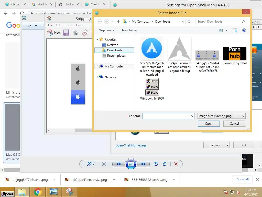262x197 pixels.
Task: Rotate photo counterclockwise
Action: pos(156,164)
